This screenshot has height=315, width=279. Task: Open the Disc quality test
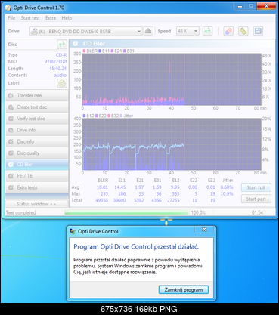(x=37, y=153)
